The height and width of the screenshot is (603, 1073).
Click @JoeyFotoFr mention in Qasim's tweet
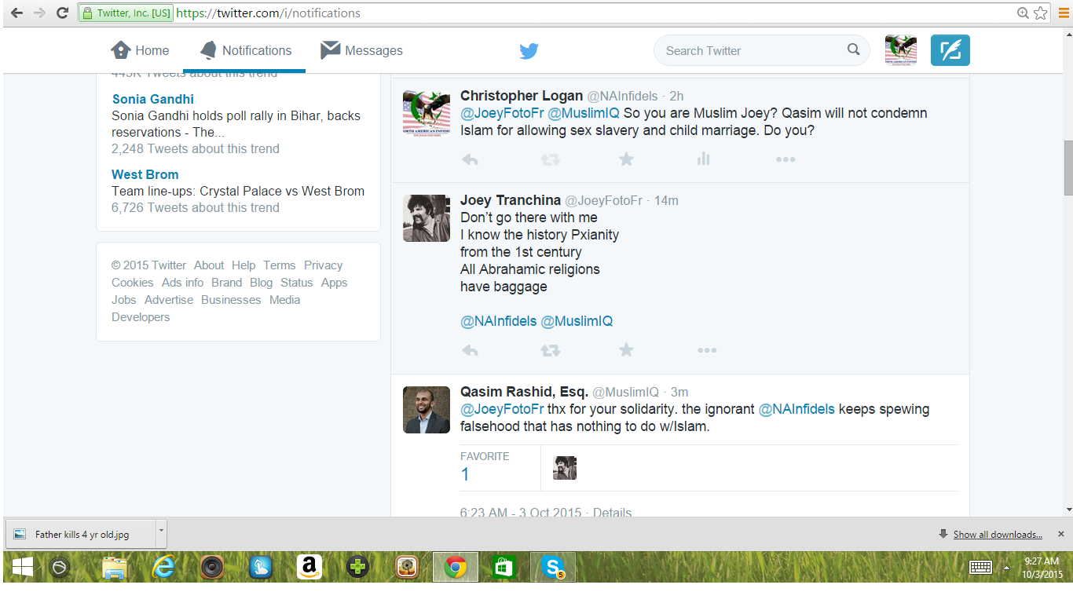502,409
